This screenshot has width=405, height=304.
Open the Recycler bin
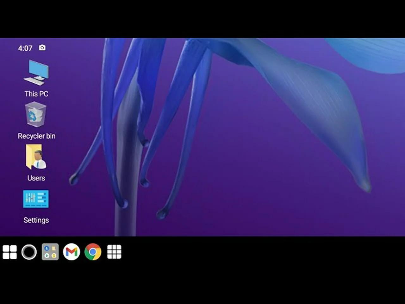(36, 115)
